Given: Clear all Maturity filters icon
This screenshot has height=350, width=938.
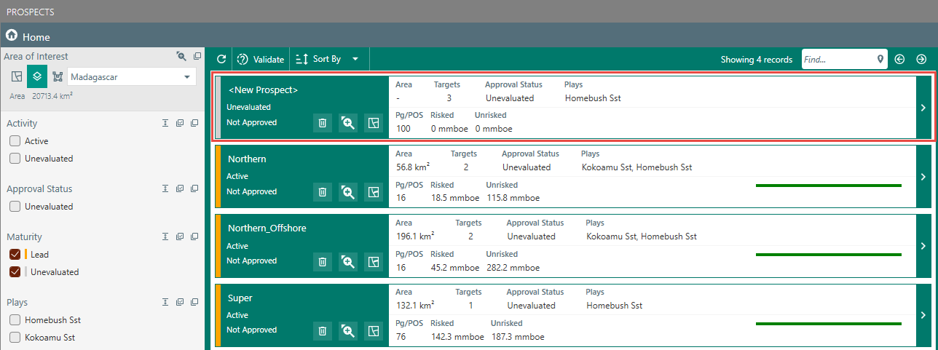Looking at the screenshot, I should click(194, 236).
